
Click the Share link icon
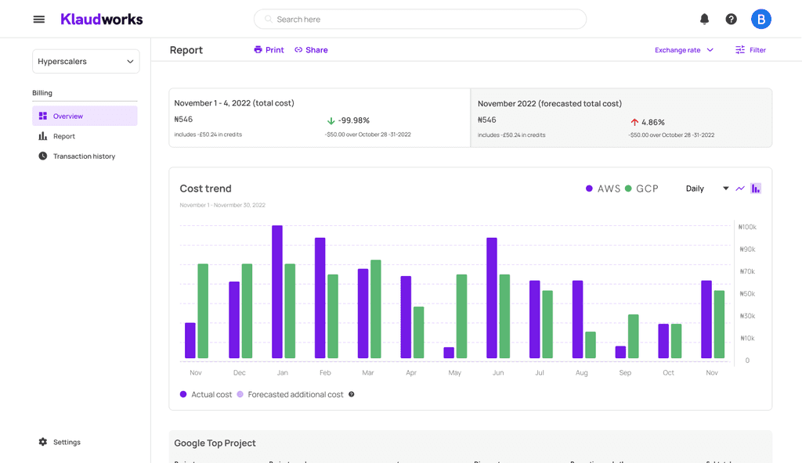[x=298, y=49]
